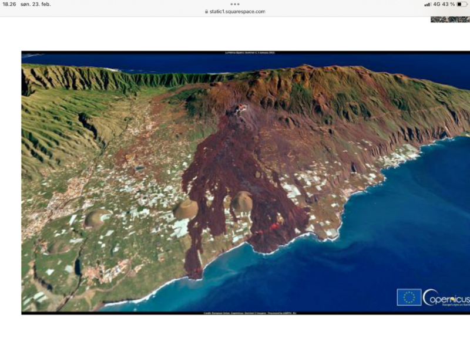Tap the battery icon in status bar
The height and width of the screenshot is (352, 470).
click(462, 4)
